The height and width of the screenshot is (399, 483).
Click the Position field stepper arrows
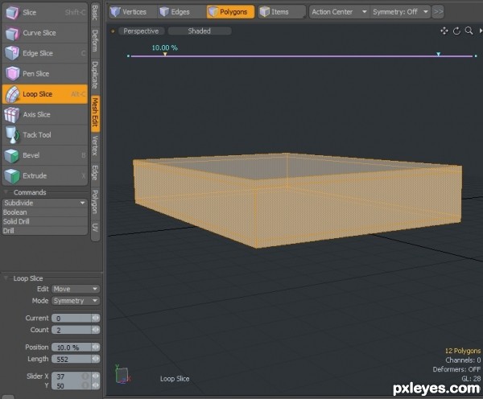tap(96, 348)
